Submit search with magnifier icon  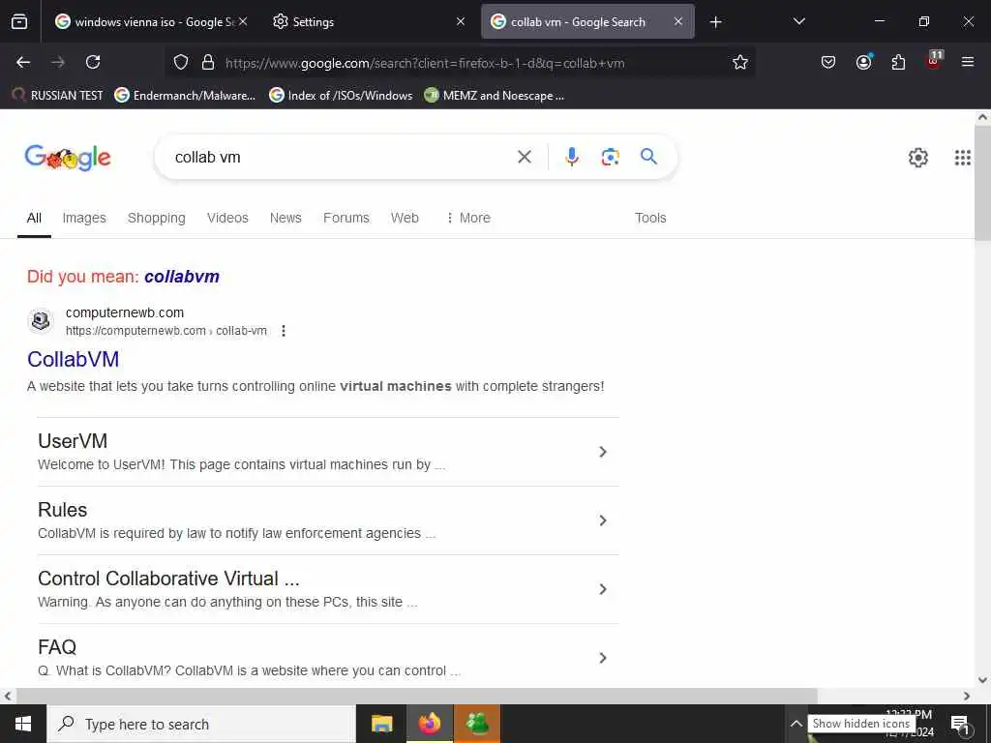click(x=648, y=157)
